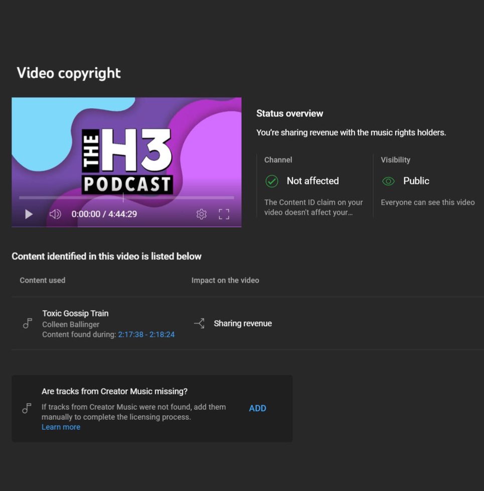Click the Public visibility eye icon
Screen dimensions: 484x491
tap(388, 181)
